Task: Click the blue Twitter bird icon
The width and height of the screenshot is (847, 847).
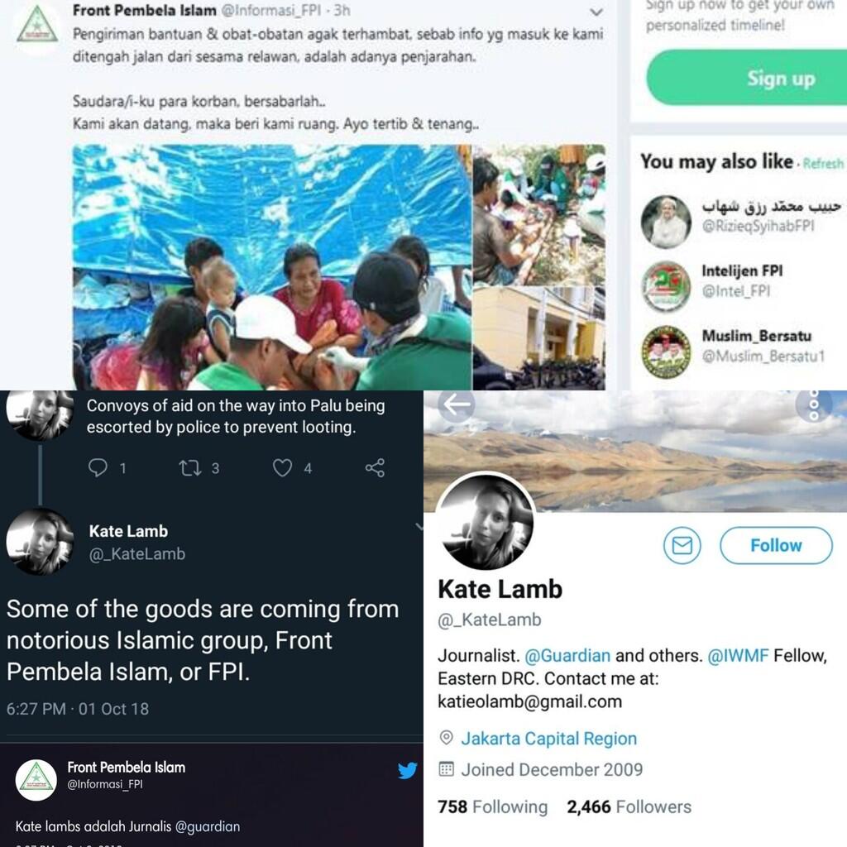Action: tap(407, 771)
